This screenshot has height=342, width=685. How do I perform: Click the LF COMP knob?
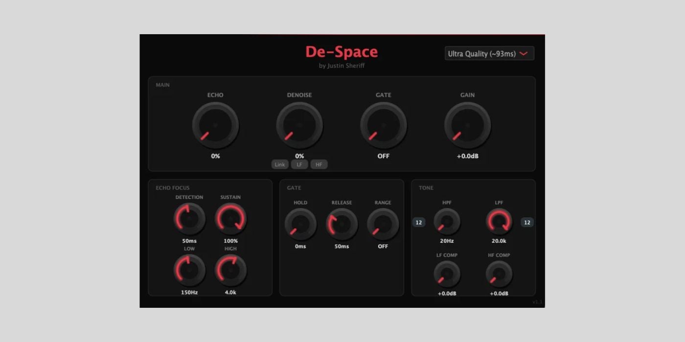click(x=447, y=274)
